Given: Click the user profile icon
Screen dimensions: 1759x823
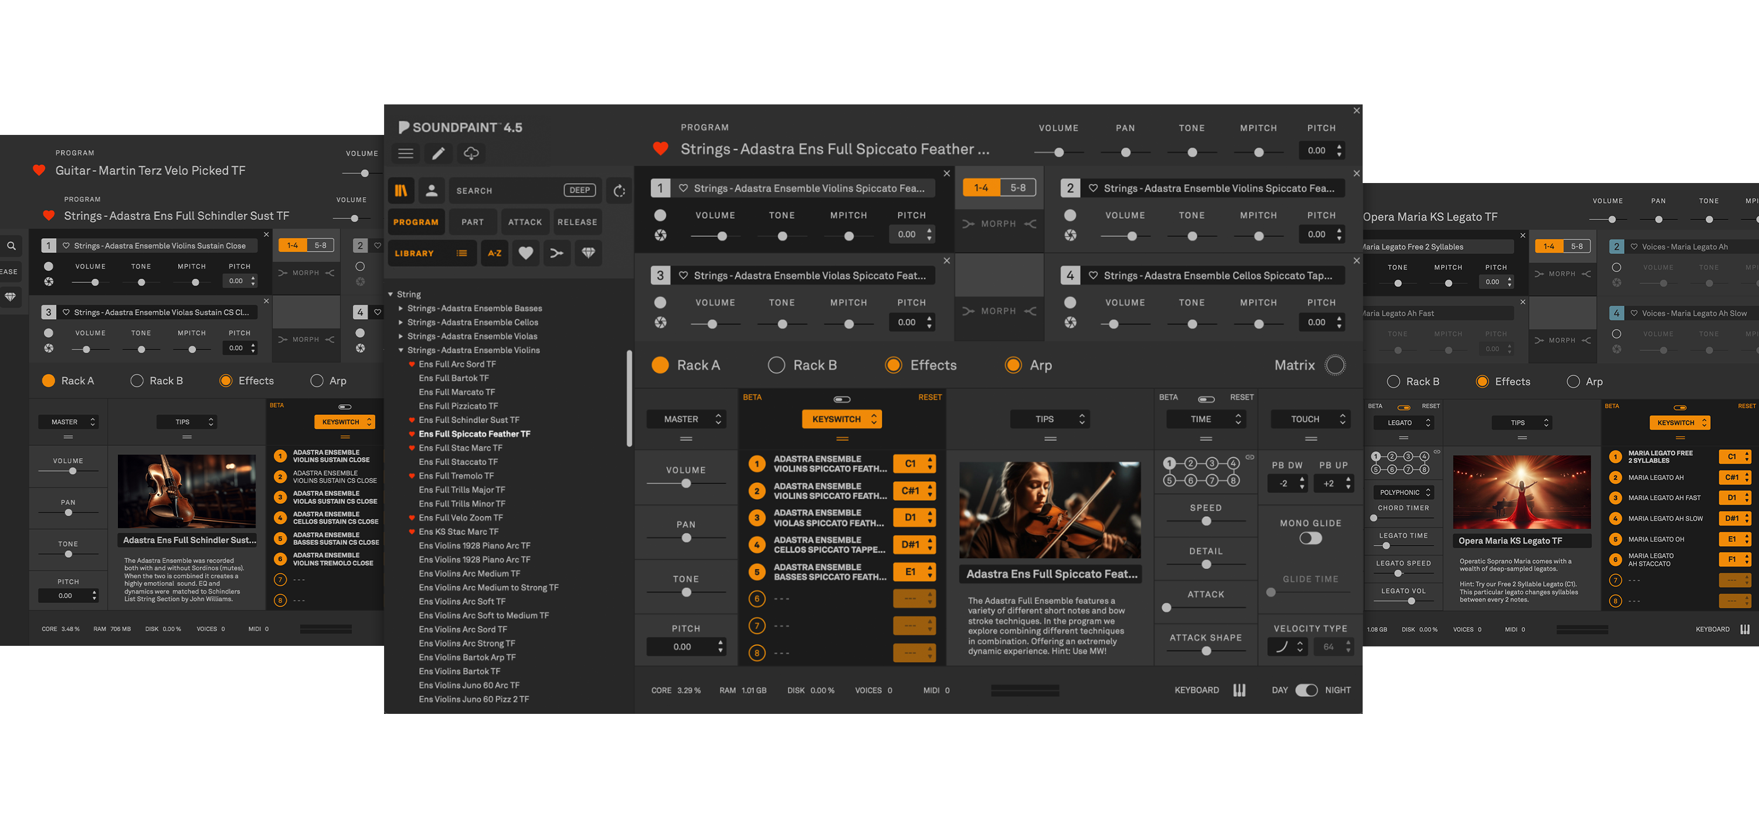Looking at the screenshot, I should [432, 191].
